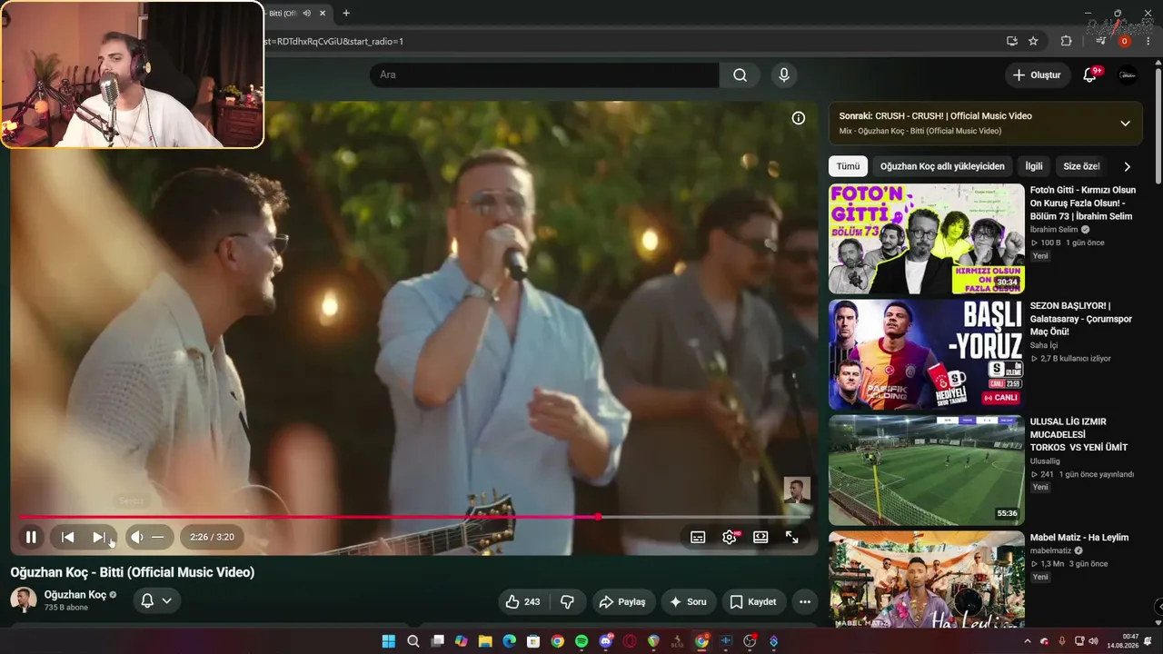This screenshot has height=654, width=1163.
Task: Open the Chrome profile button
Action: pyautogui.click(x=1125, y=41)
